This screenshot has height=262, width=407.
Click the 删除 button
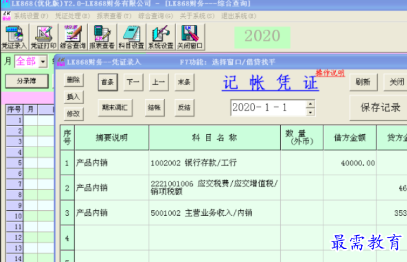click(74, 80)
